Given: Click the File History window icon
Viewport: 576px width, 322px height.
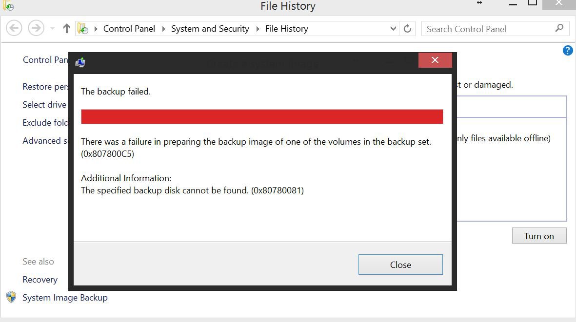Looking at the screenshot, I should coord(8,5).
